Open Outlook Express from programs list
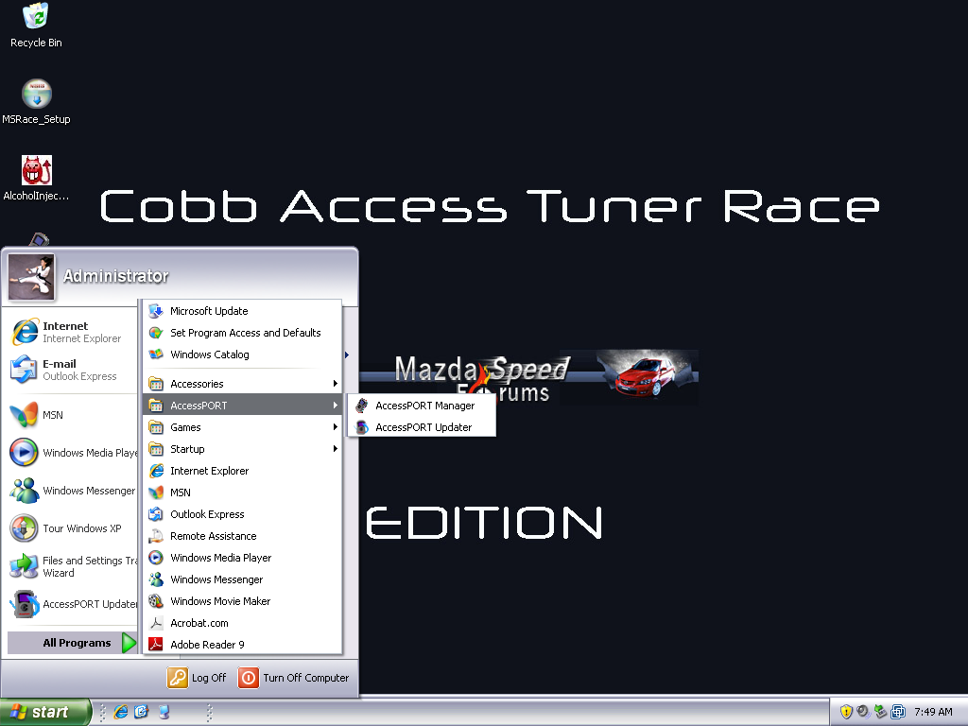The image size is (968, 726). (243, 514)
